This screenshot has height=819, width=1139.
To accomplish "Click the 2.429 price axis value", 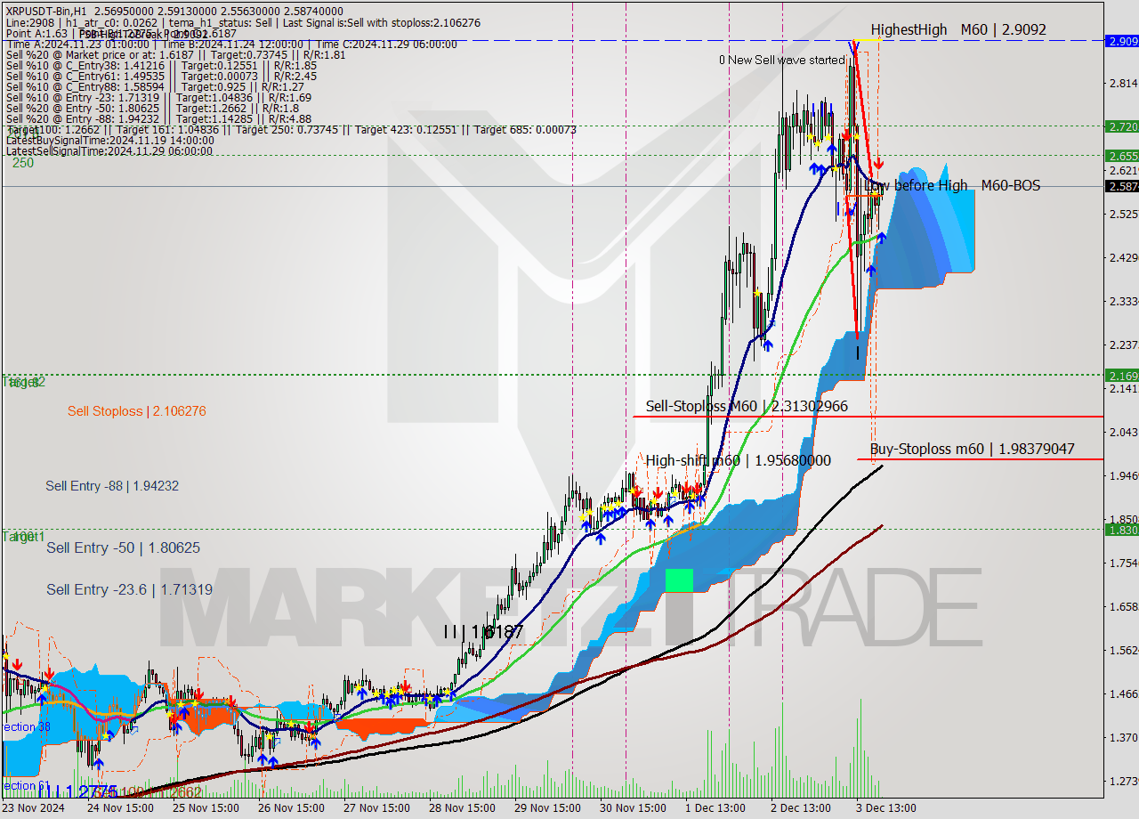I will pyautogui.click(x=1123, y=258).
